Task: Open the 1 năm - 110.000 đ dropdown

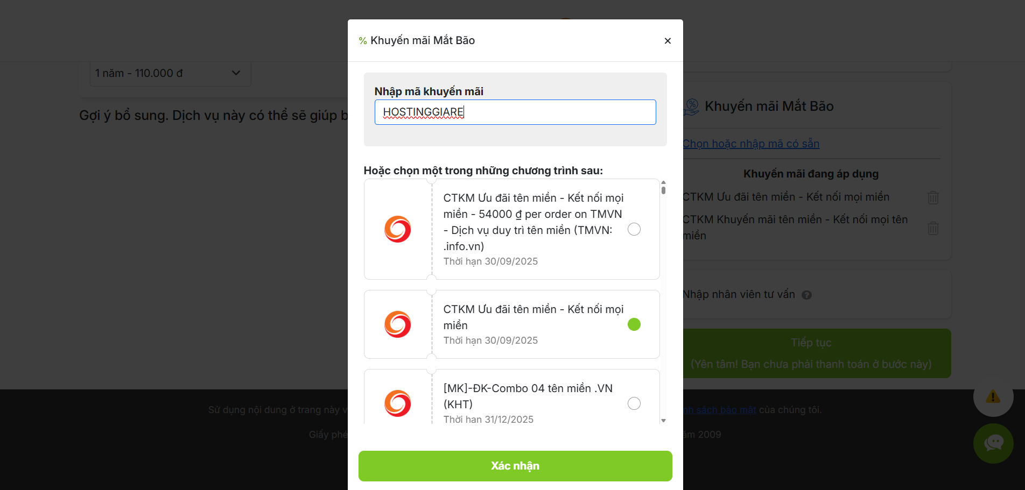Action: [x=170, y=73]
